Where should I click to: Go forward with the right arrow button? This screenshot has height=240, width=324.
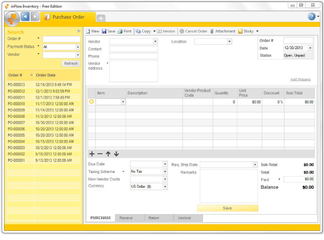[35, 17]
